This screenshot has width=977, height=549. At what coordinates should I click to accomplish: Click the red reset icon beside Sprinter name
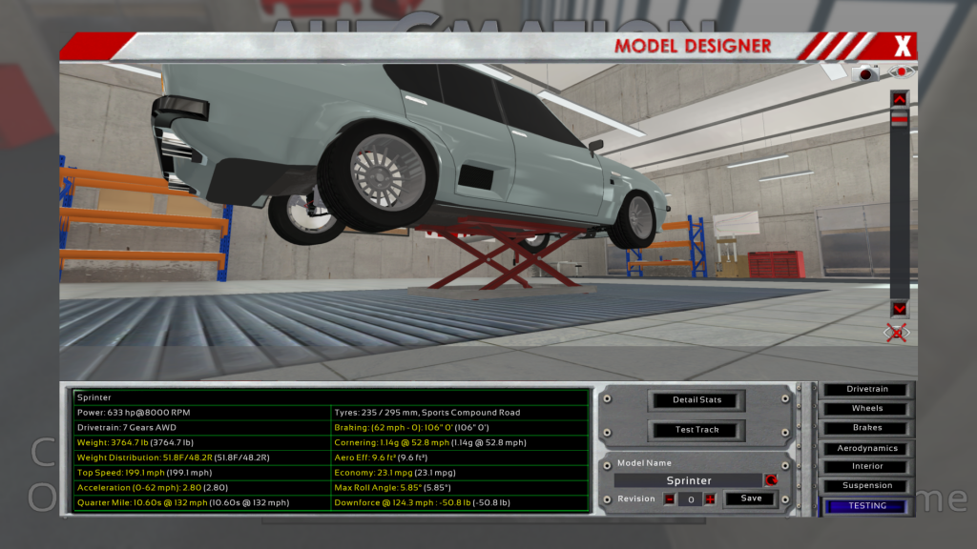coord(770,480)
